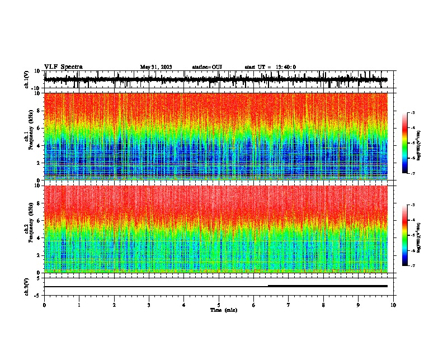Viewport: 443px width, 342px height.
Task: Click the "-7" label on ch.1 color bar
Action: (x=413, y=173)
